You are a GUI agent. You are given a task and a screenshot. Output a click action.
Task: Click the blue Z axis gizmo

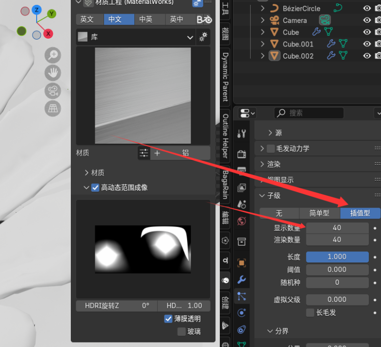(x=37, y=10)
